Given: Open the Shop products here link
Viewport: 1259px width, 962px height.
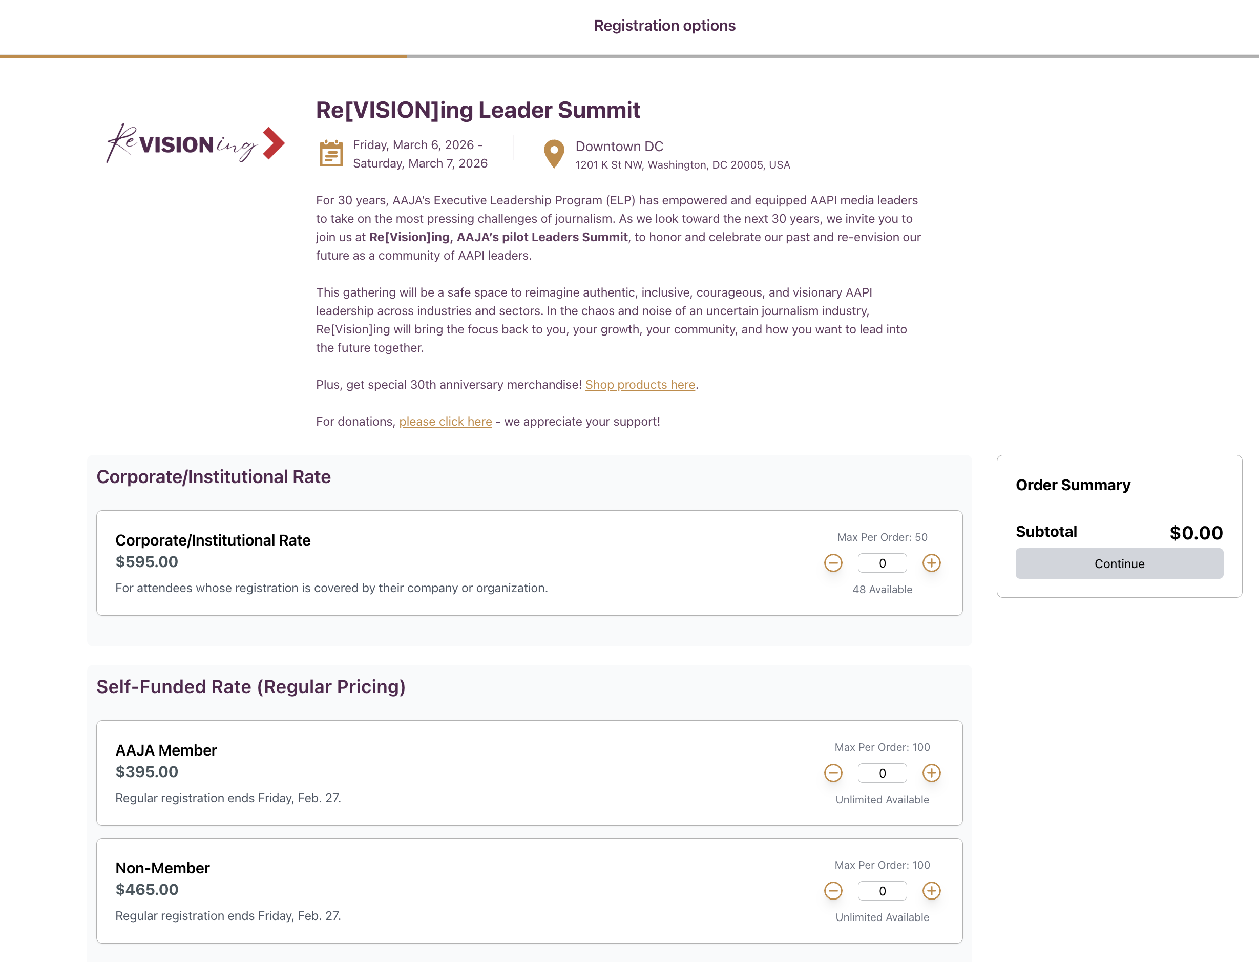Looking at the screenshot, I should click(640, 385).
